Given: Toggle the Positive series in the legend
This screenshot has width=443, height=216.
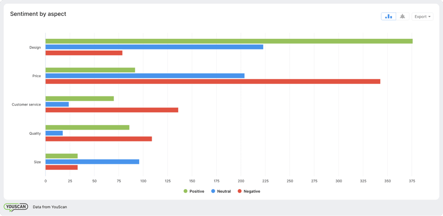Looking at the screenshot, I should 194,191.
